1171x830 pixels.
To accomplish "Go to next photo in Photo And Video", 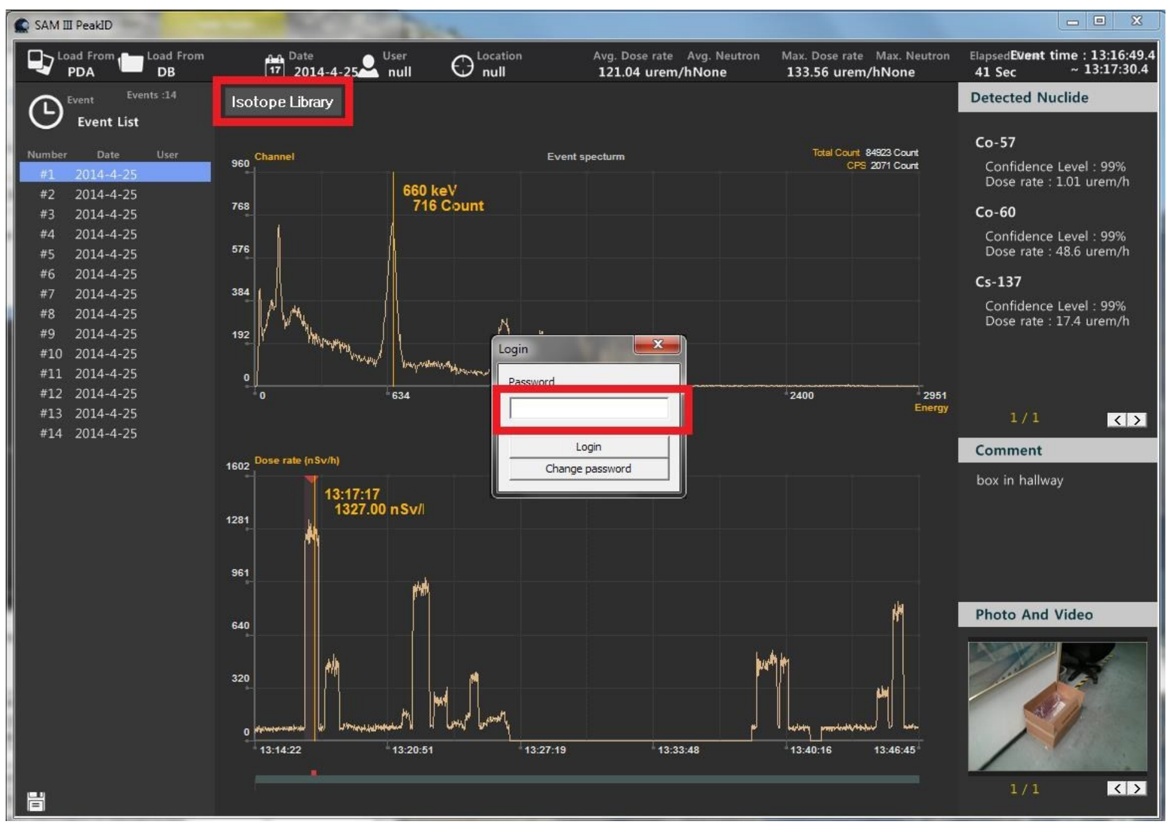I will [x=1137, y=788].
